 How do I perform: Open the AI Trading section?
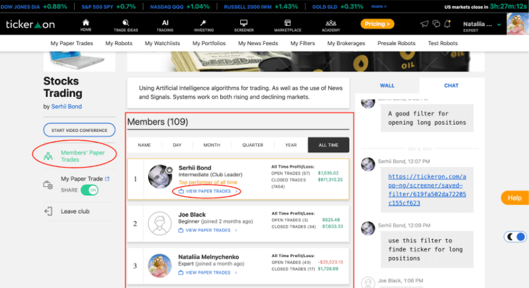click(165, 25)
